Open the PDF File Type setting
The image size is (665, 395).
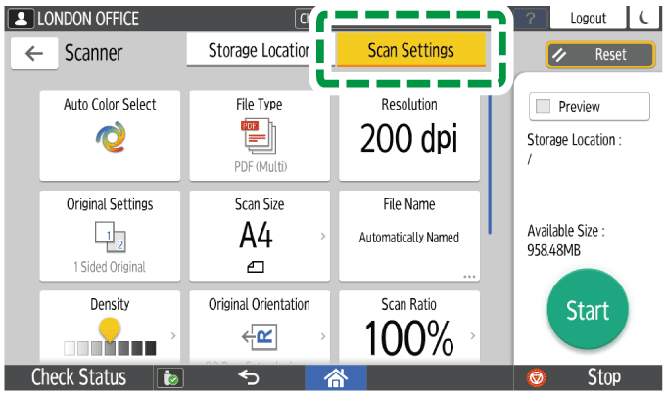(x=260, y=137)
